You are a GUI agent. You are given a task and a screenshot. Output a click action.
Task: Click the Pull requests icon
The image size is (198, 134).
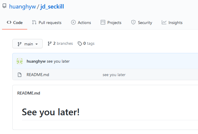[34, 23]
